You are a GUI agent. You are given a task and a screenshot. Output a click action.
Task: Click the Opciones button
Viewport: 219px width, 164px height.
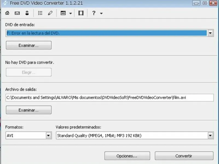point(127,156)
